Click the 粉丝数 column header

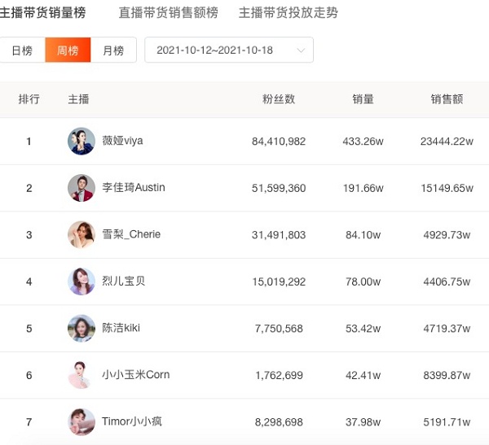279,99
